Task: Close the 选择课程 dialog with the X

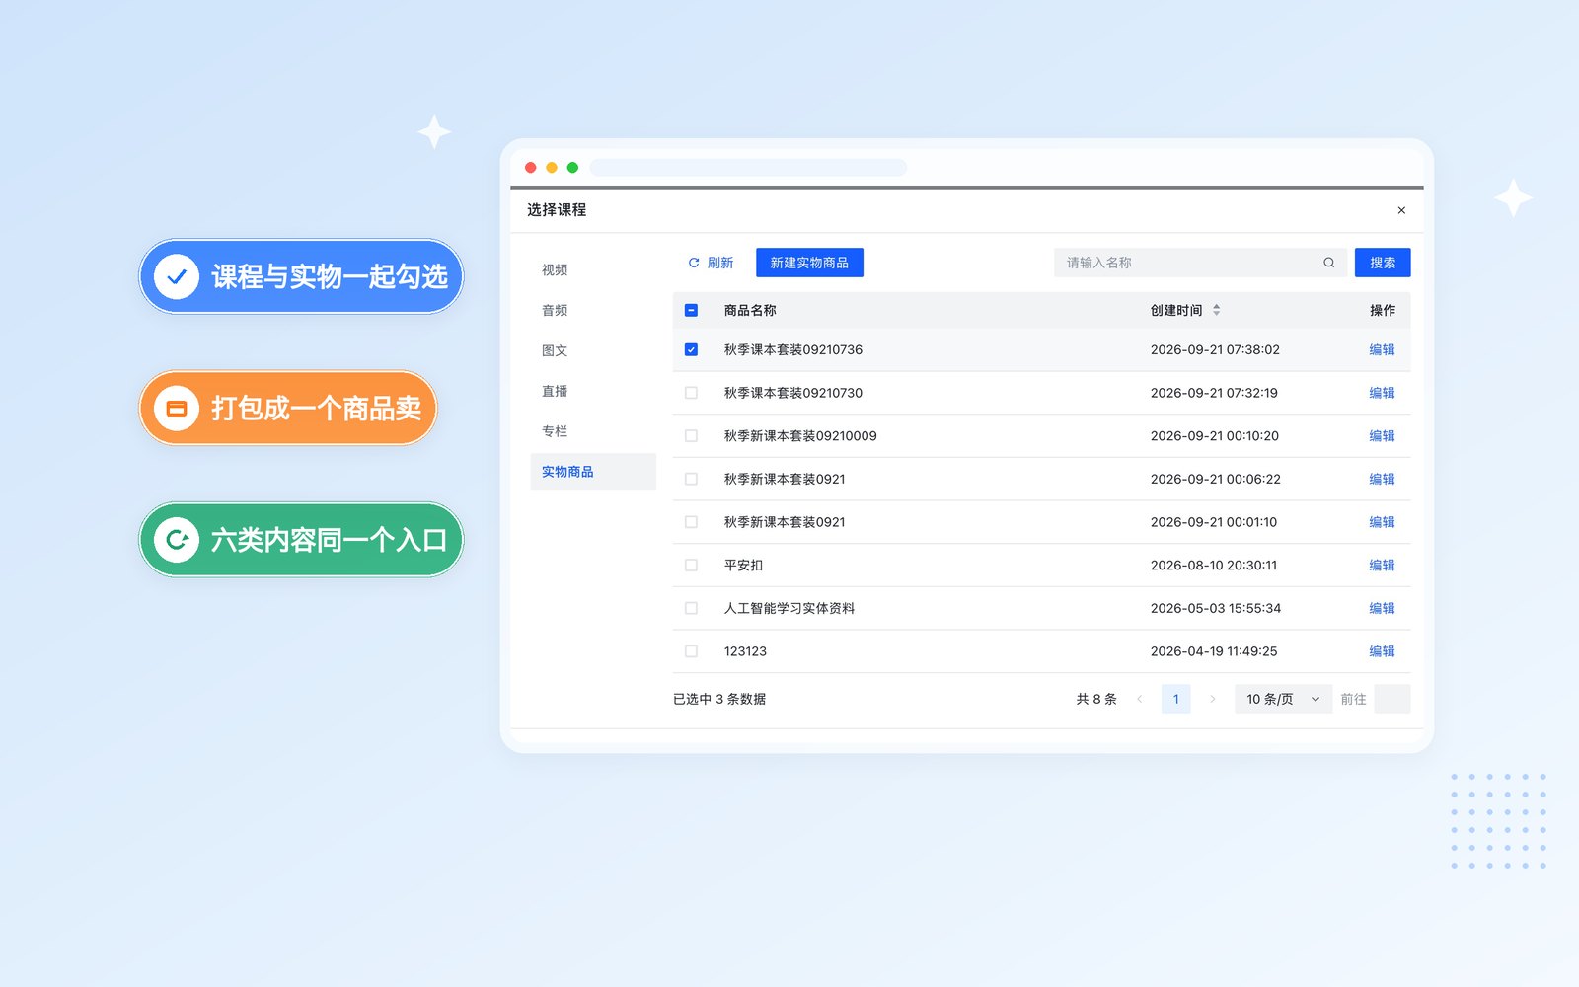Action: click(1401, 210)
